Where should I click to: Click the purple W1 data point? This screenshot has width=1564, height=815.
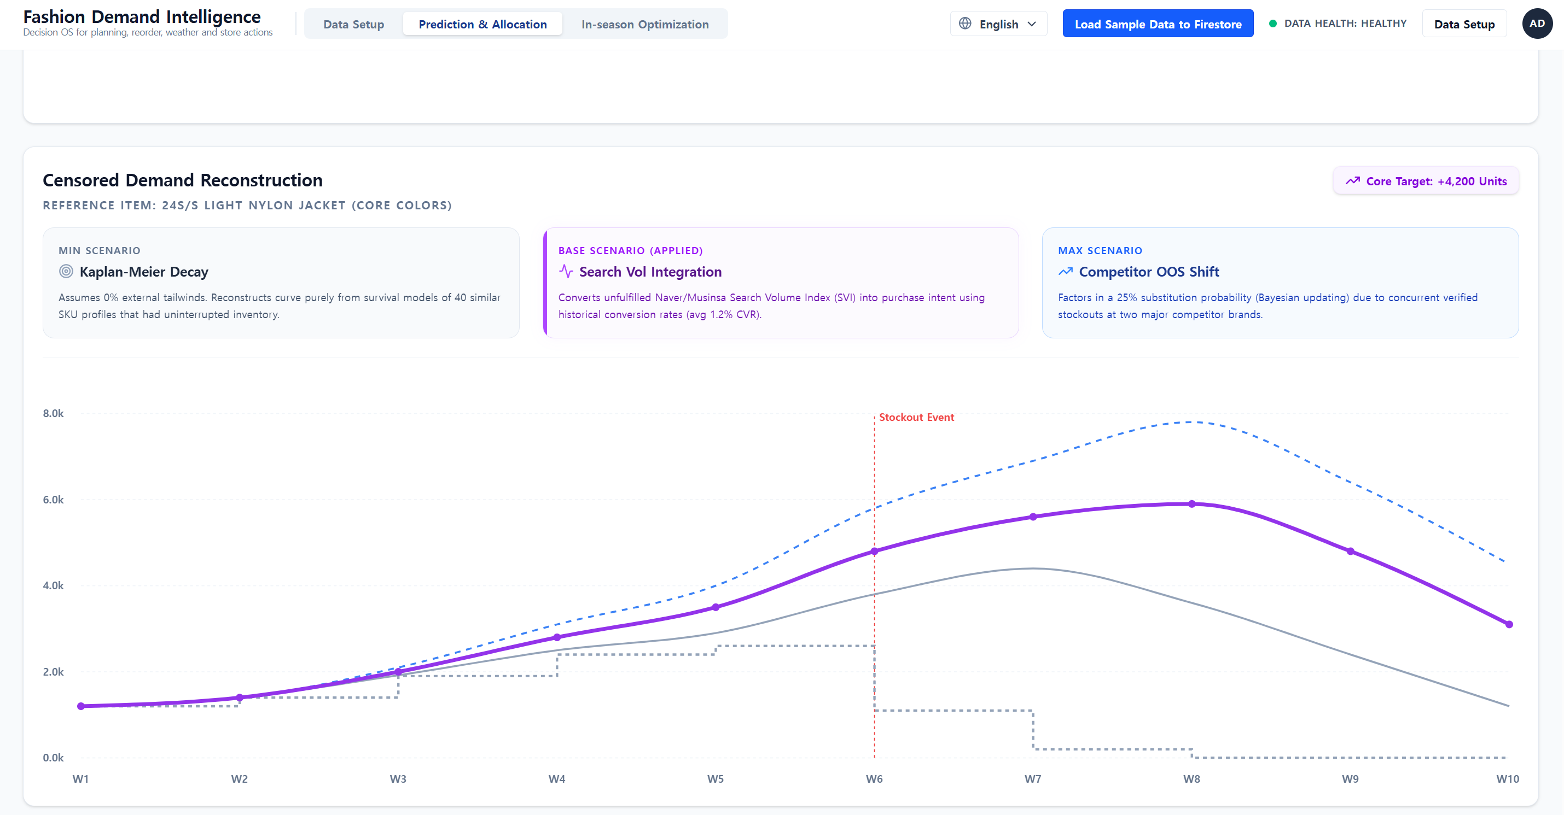[x=81, y=706]
